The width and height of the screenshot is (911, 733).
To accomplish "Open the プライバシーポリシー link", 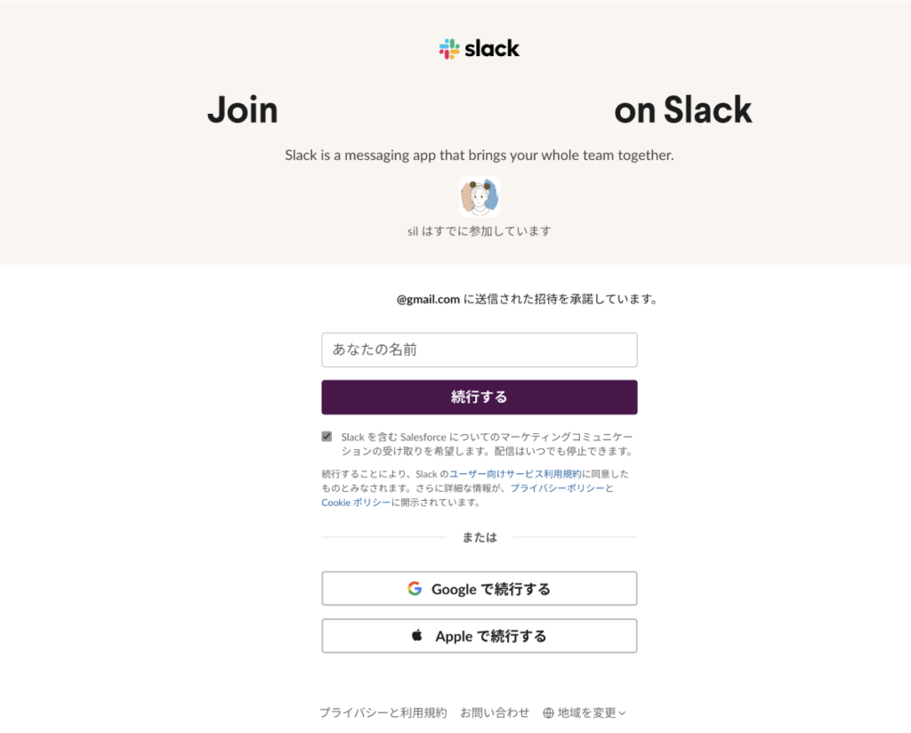I will [x=557, y=488].
